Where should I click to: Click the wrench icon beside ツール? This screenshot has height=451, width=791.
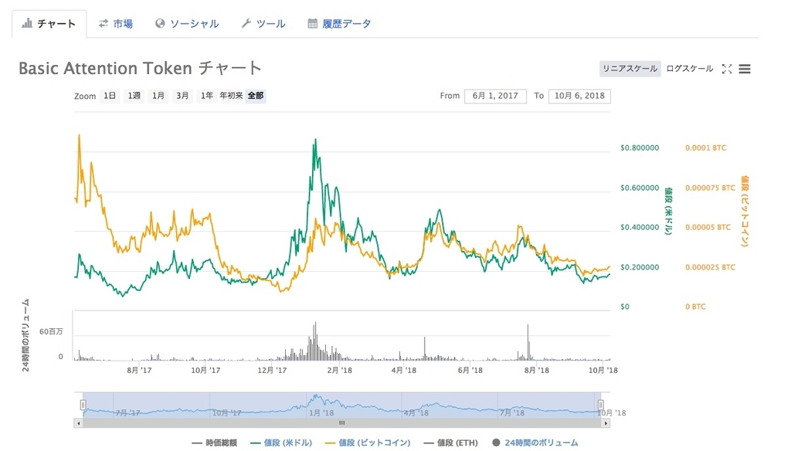tap(246, 24)
